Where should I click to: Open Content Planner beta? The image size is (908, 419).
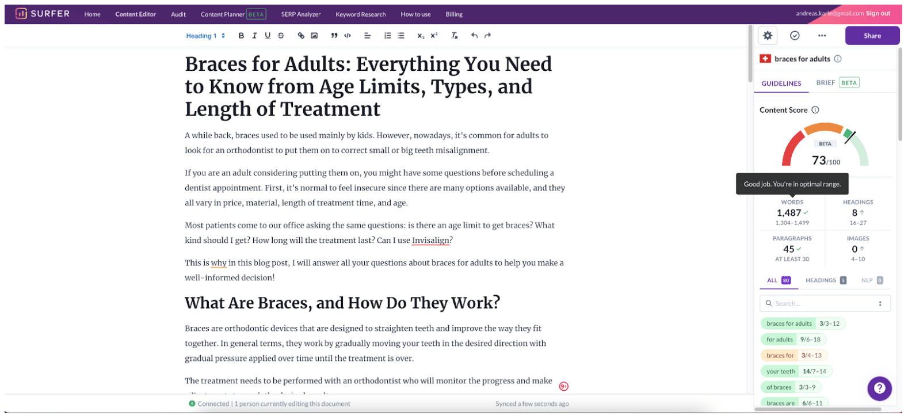(233, 14)
